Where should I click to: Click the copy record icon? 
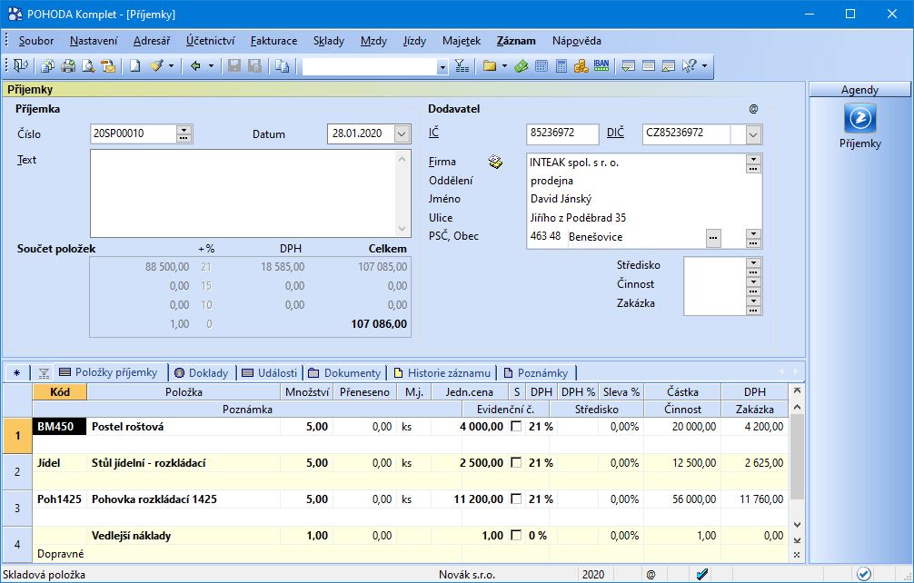coord(283,65)
